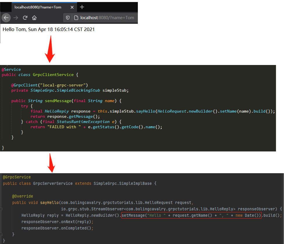Click the forward navigation arrow
Image resolution: width=285 pixels, height=244 pixels.
click(15, 18)
